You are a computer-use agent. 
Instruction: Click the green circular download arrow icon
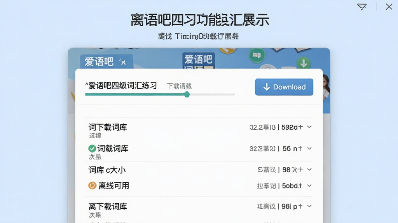pyautogui.click(x=304, y=63)
